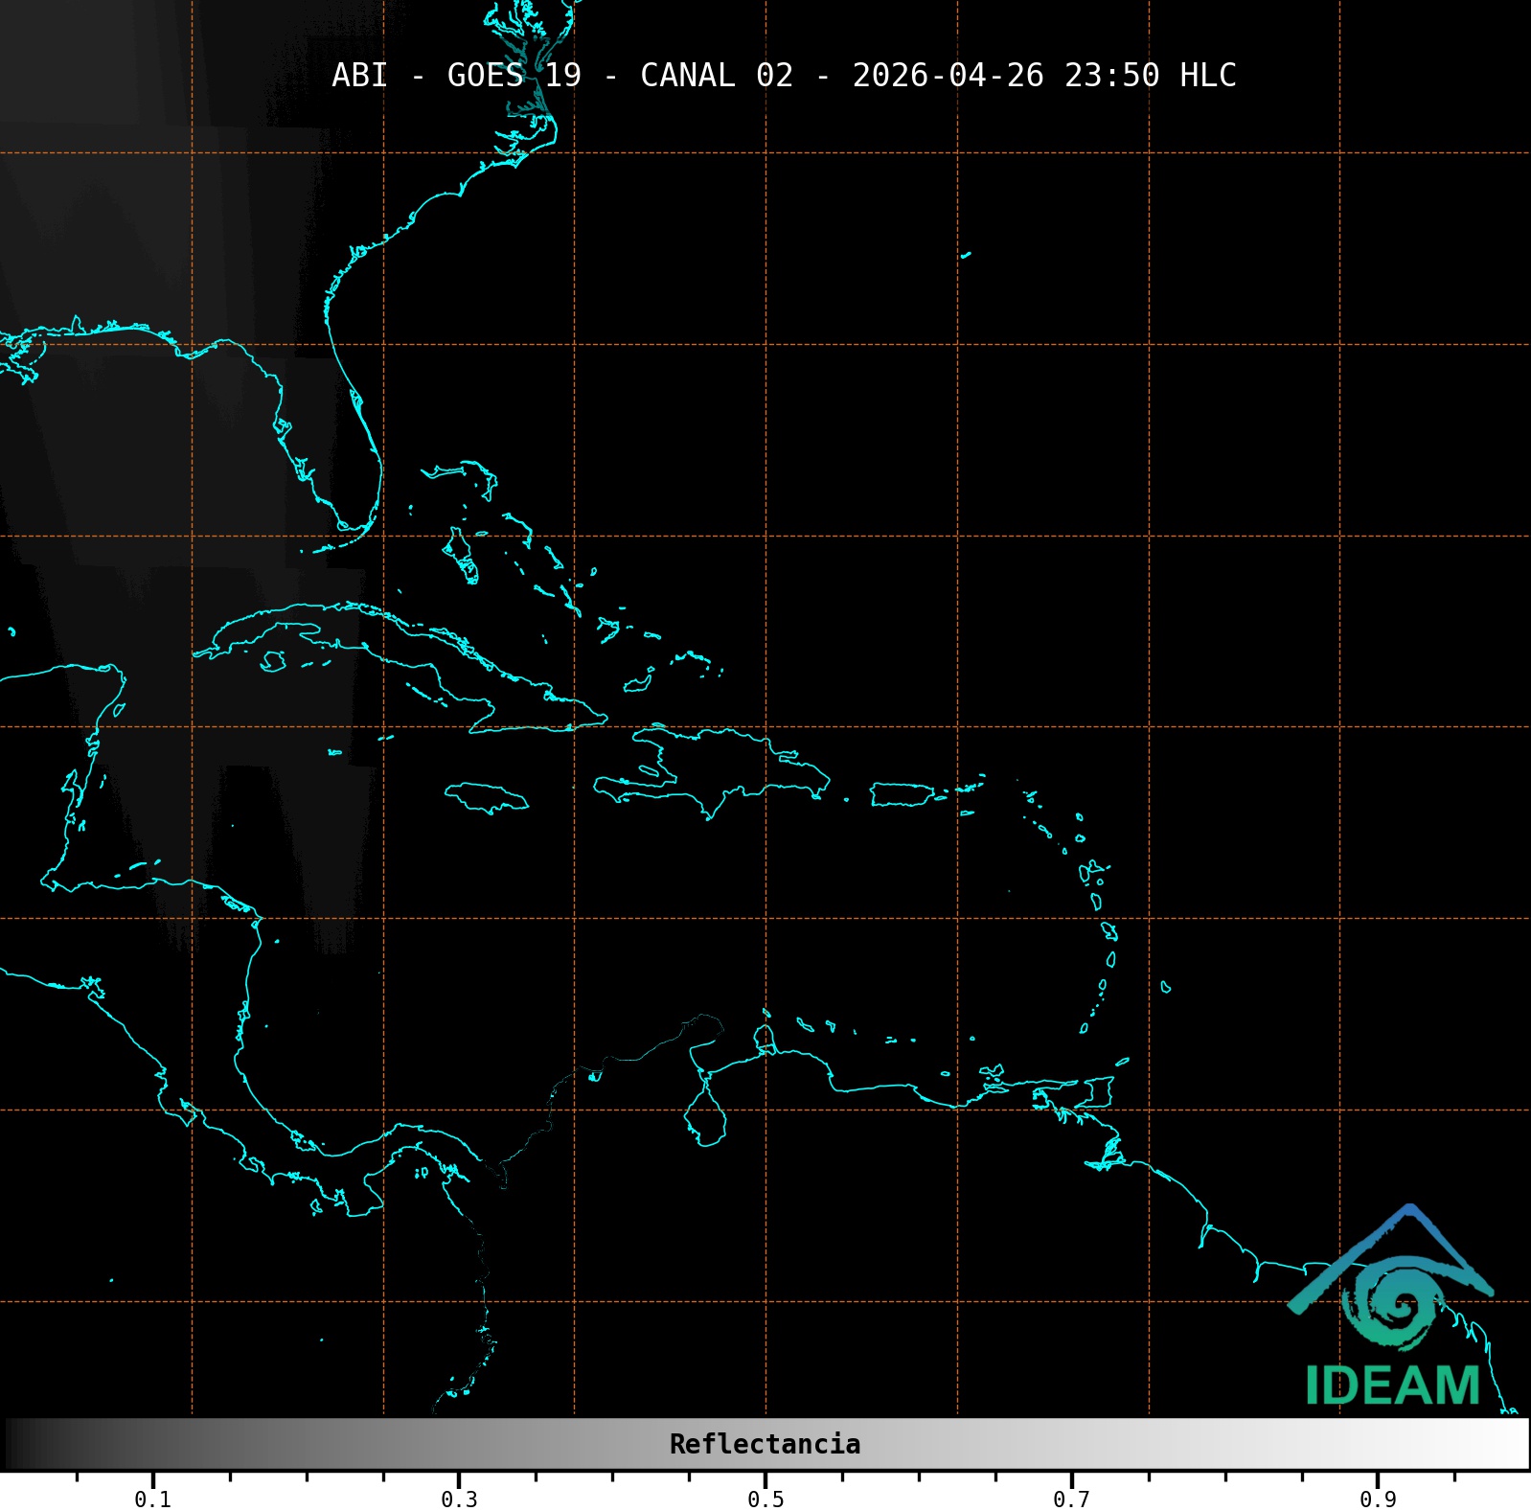Click the Bermuda island outline
The width and height of the screenshot is (1531, 1511).
(966, 255)
